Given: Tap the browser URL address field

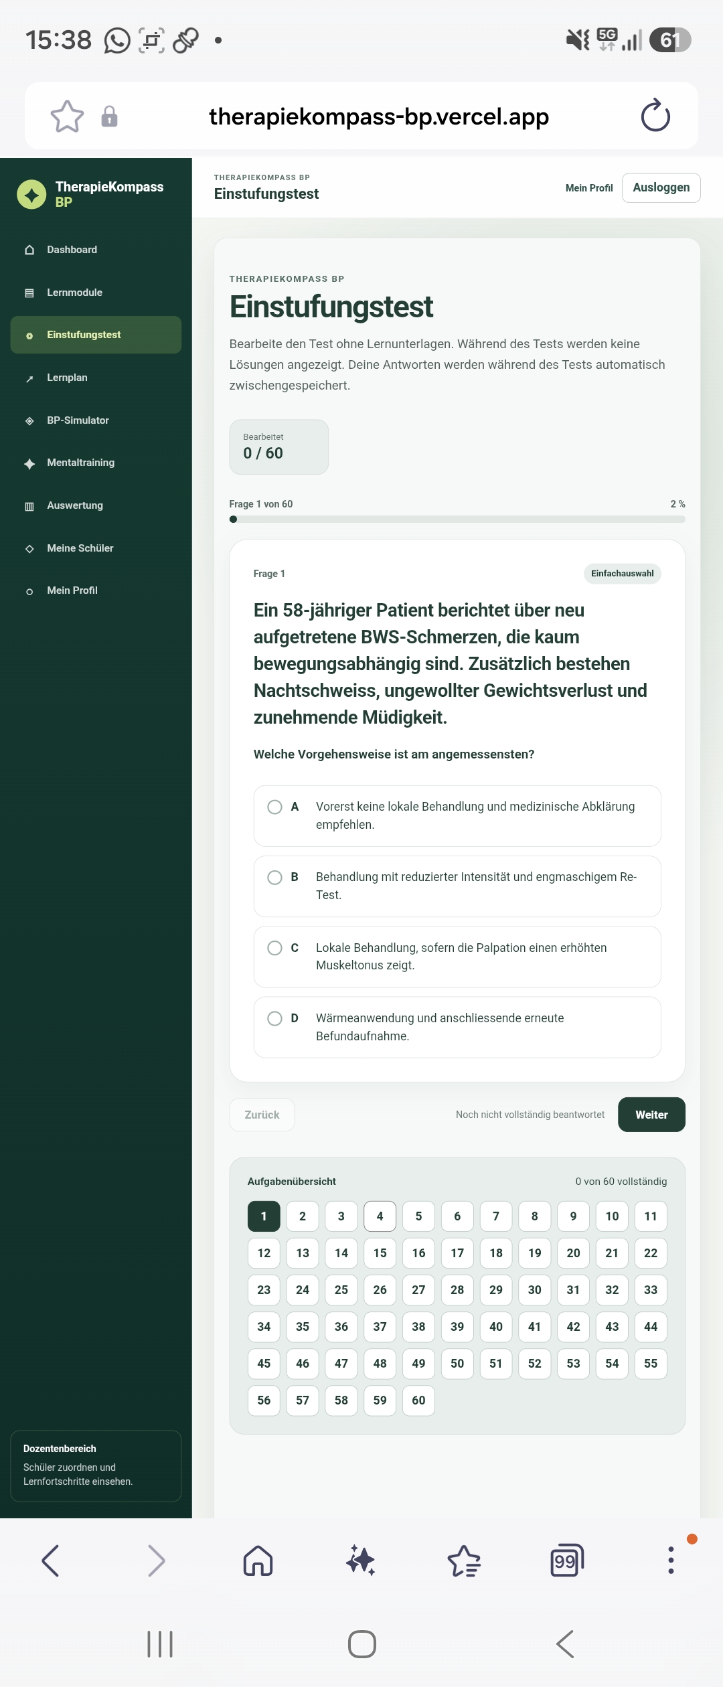Looking at the screenshot, I should click(379, 116).
